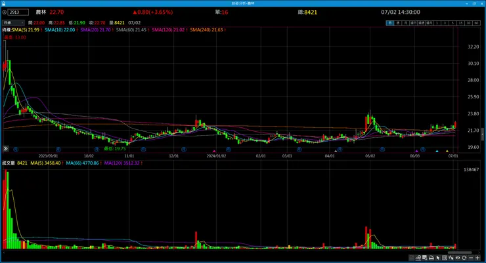This screenshot has width=486, height=263.
Task: Click the total volume 總:8421 in header
Action: tap(307, 12)
